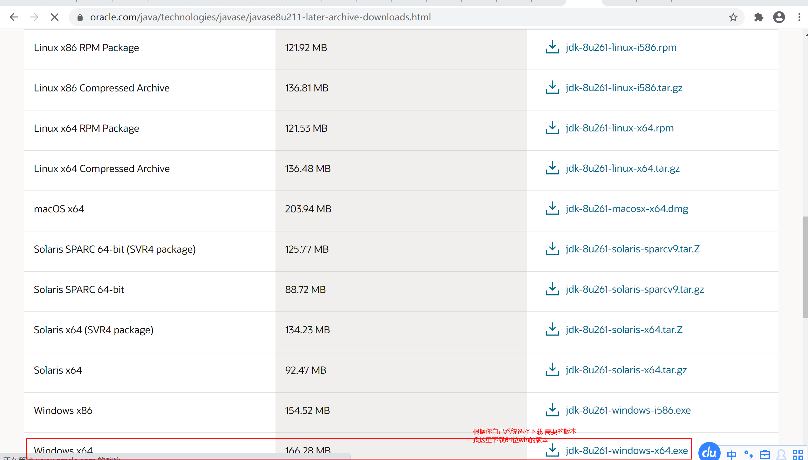Click the download icon for windows-i586.exe
This screenshot has width=808, height=460.
[552, 410]
